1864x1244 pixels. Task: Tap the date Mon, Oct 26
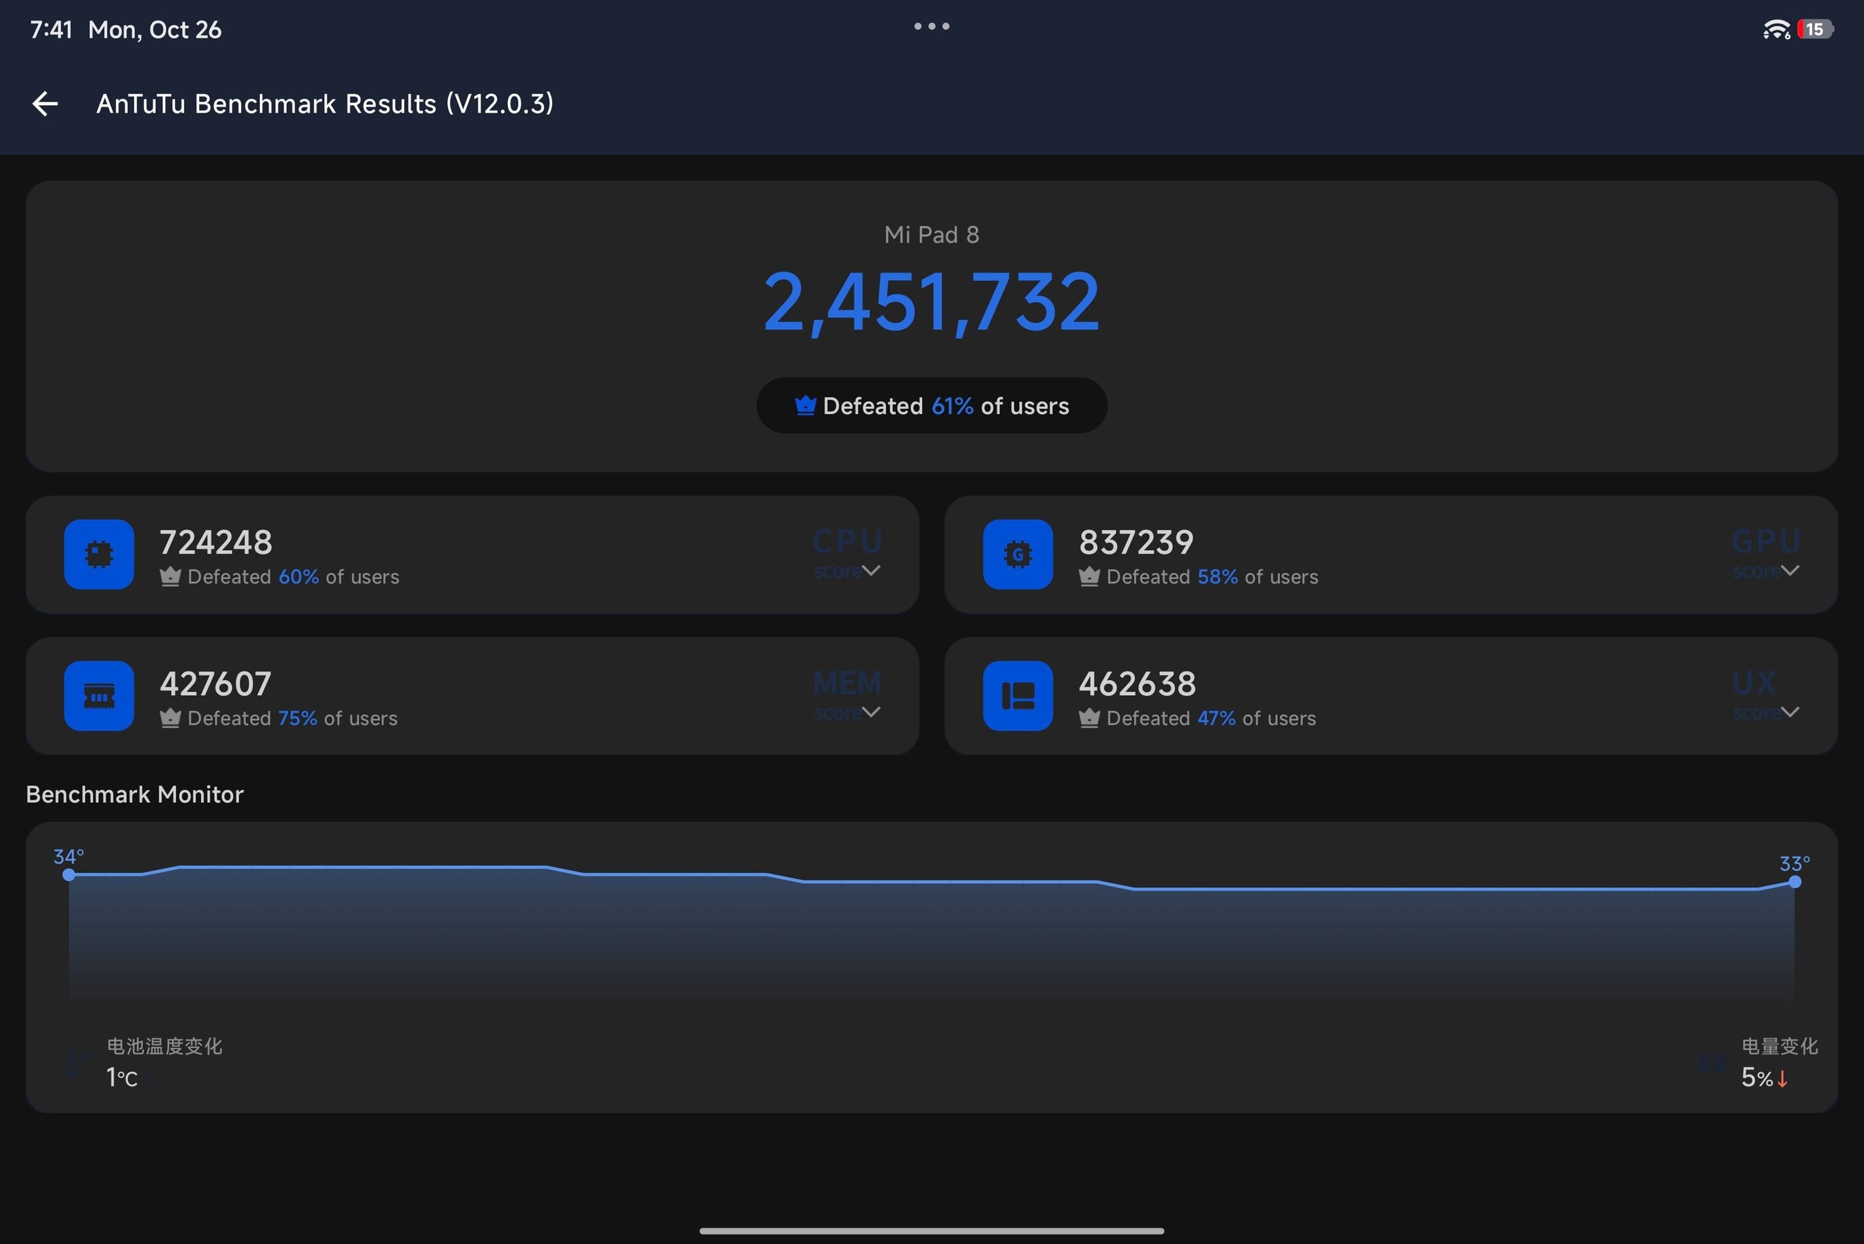[155, 29]
